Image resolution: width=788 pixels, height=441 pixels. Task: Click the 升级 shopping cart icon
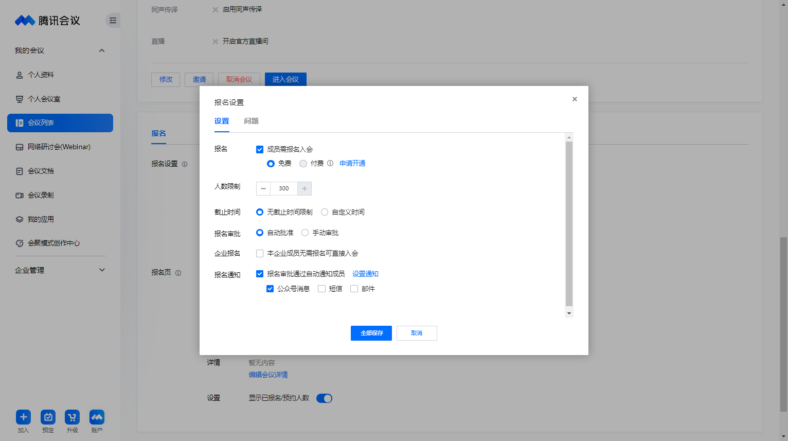point(72,417)
